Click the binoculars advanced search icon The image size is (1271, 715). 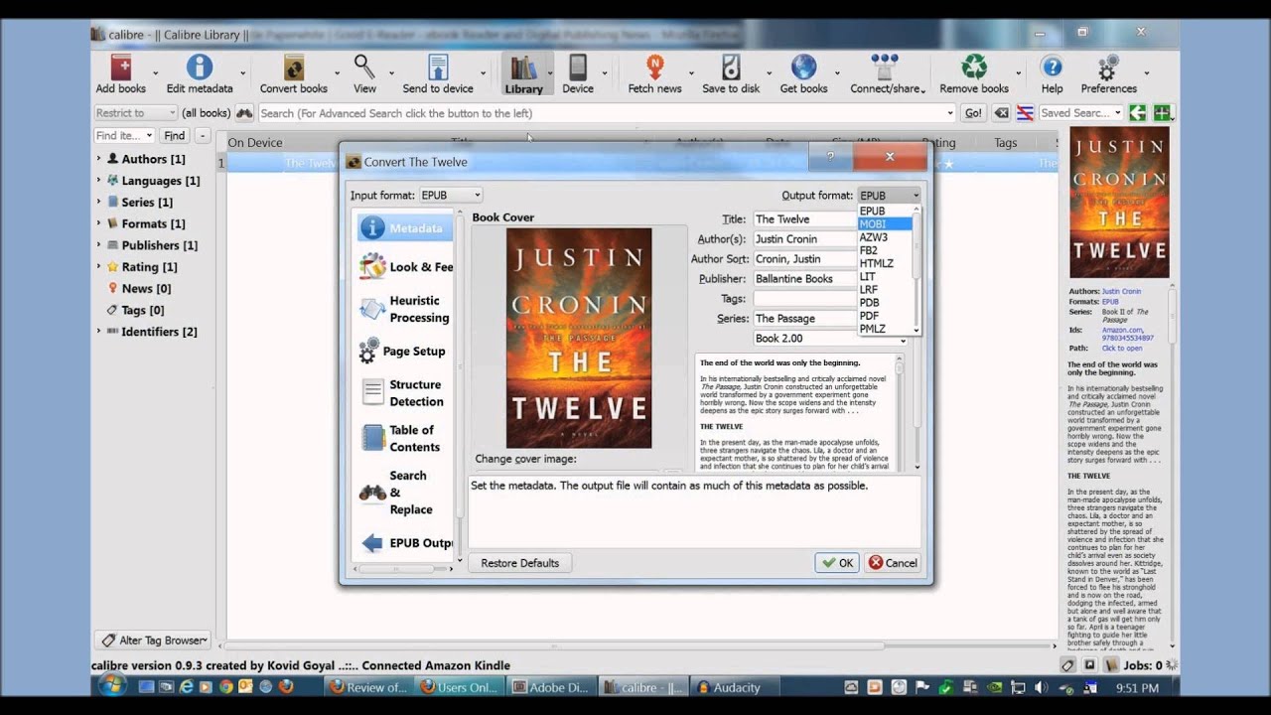pyautogui.click(x=244, y=113)
